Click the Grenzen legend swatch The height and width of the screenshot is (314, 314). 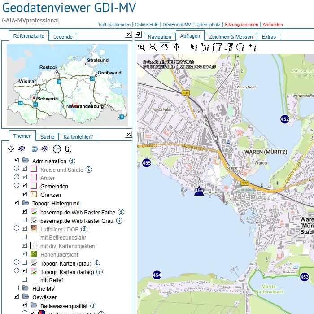(x=34, y=194)
